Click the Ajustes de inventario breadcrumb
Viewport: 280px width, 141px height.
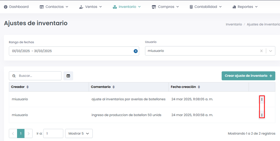(263, 24)
